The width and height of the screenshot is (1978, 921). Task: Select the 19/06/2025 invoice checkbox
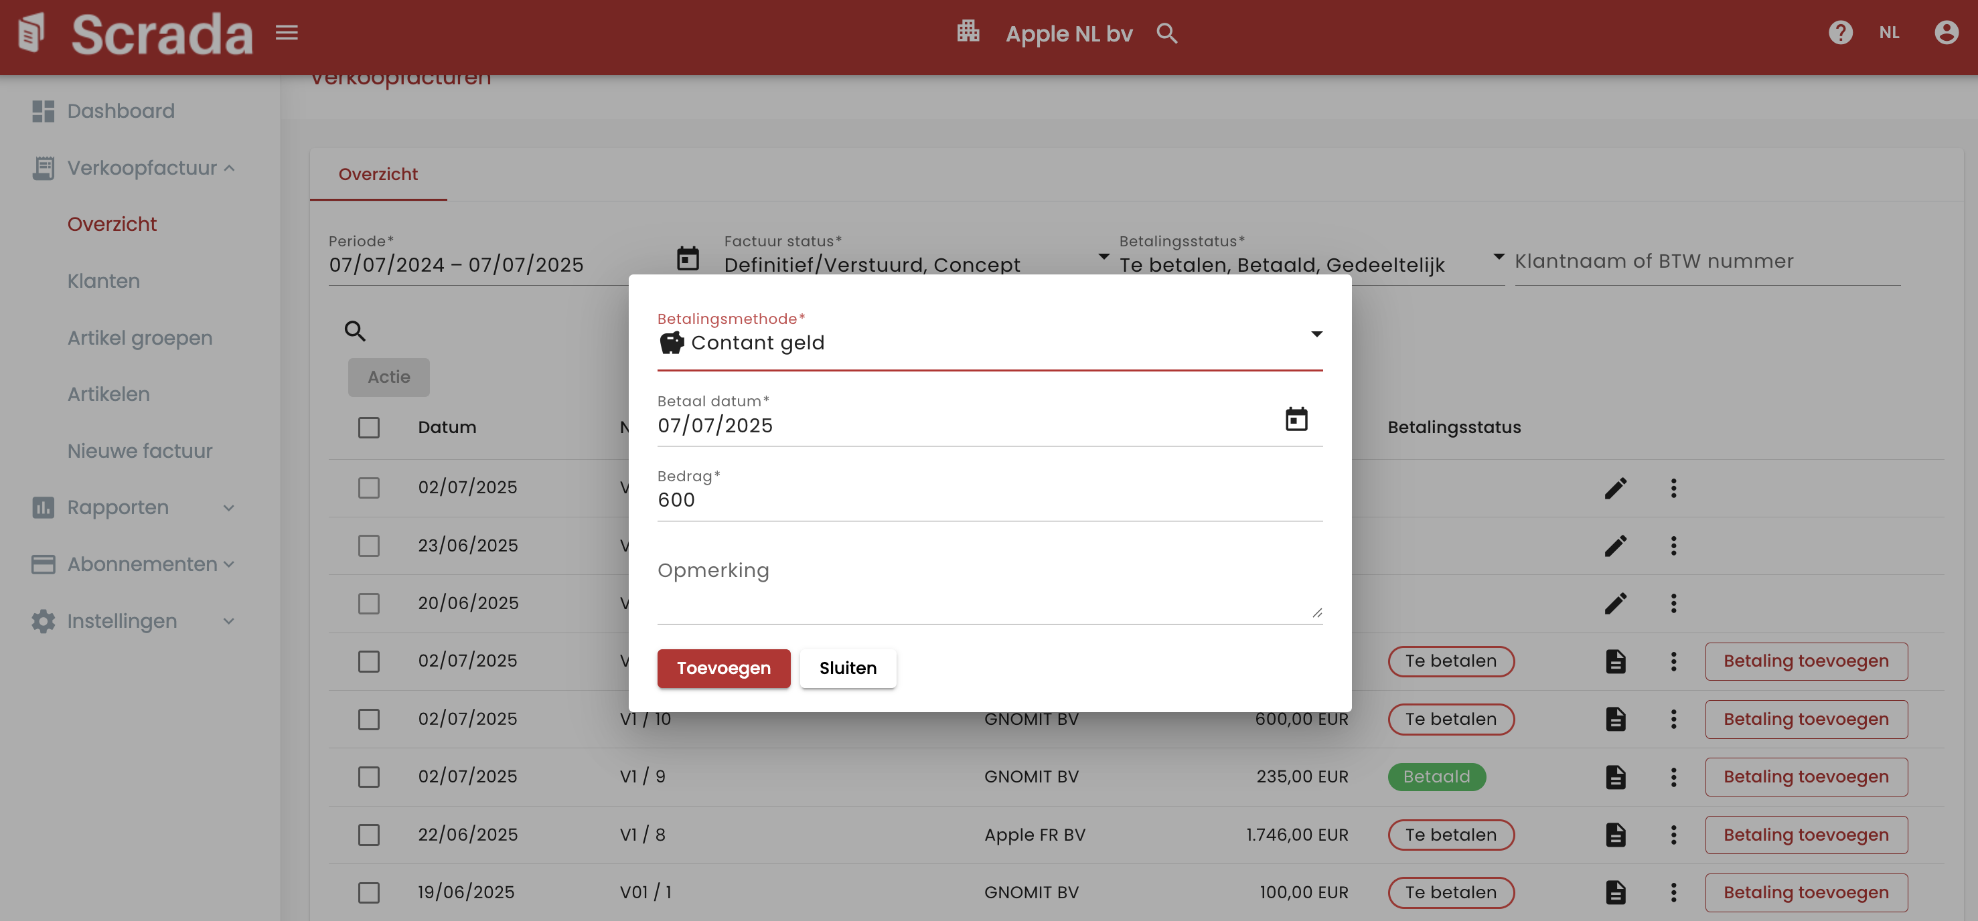pyautogui.click(x=368, y=892)
